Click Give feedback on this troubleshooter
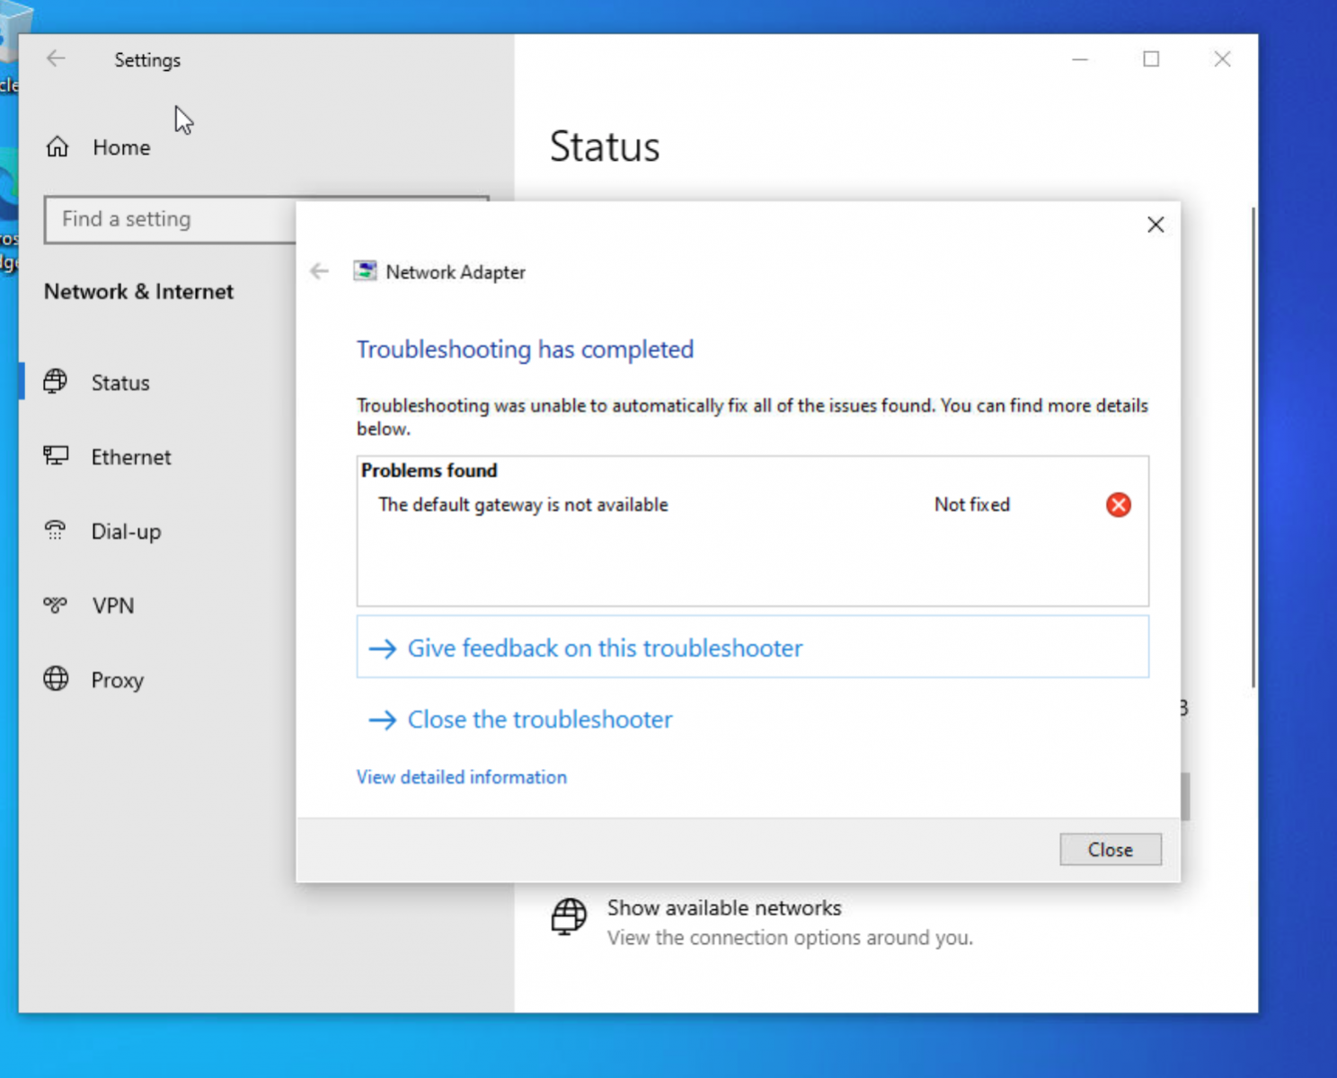This screenshot has width=1337, height=1078. pyautogui.click(x=753, y=647)
